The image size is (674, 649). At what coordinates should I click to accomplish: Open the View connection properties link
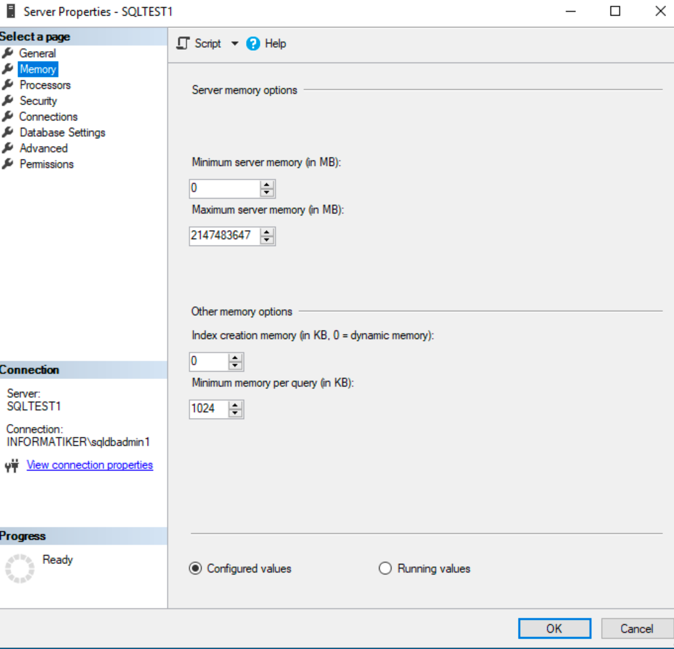coord(90,465)
